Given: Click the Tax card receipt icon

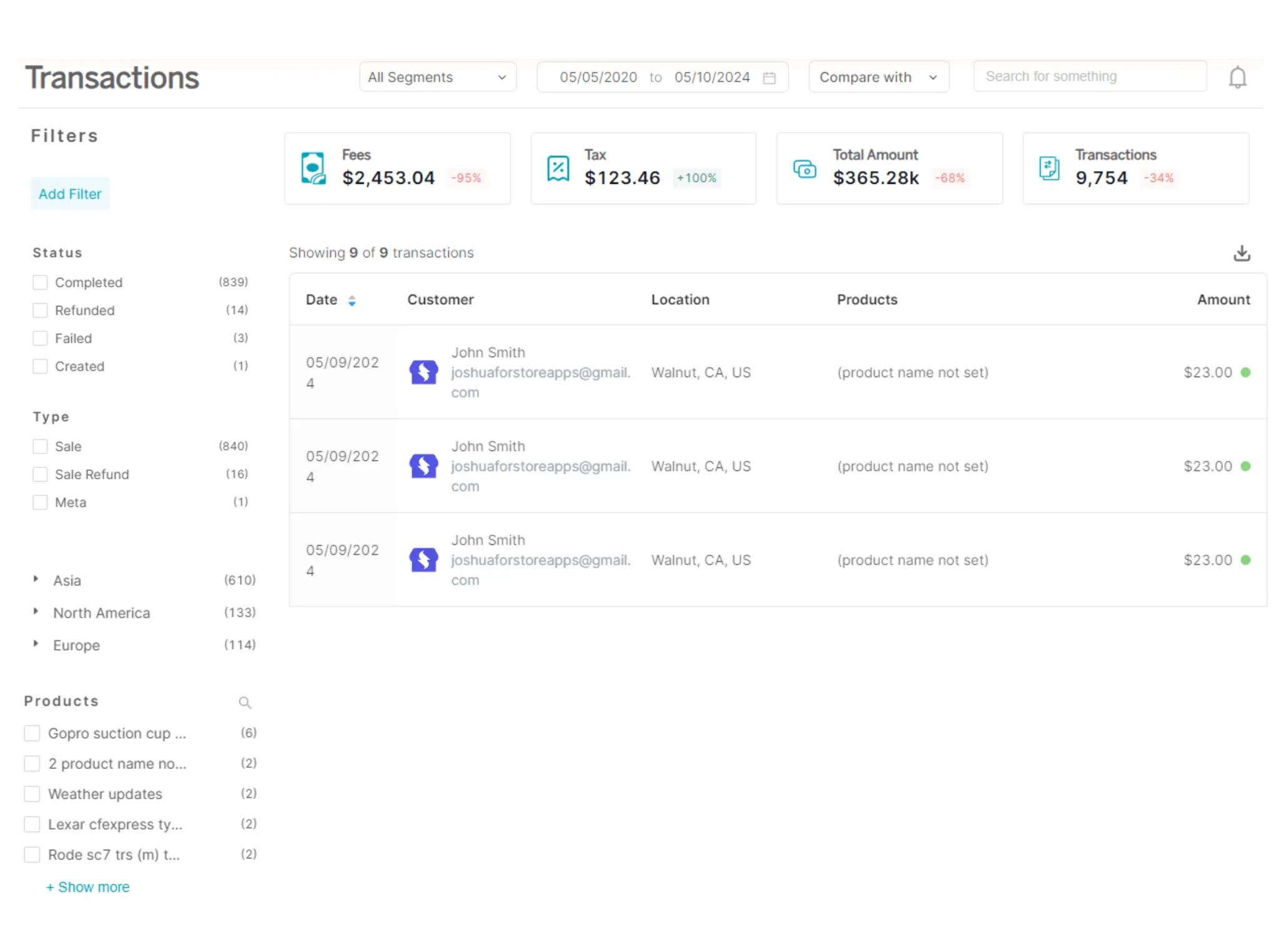Looking at the screenshot, I should tap(558, 169).
